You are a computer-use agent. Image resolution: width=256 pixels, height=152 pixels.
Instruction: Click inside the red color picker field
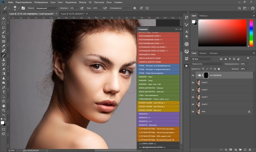[x=223, y=33]
